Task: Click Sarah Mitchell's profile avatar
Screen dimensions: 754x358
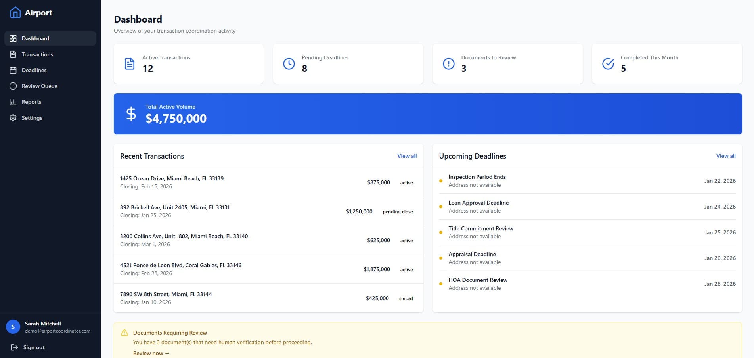Action: pos(13,327)
